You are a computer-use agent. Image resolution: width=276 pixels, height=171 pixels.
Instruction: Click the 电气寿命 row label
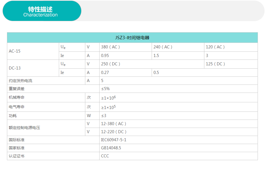(17, 107)
